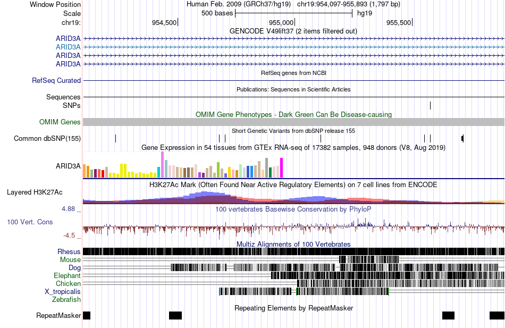
Task: Open the RepeatMasker track label
Action: 58,315
